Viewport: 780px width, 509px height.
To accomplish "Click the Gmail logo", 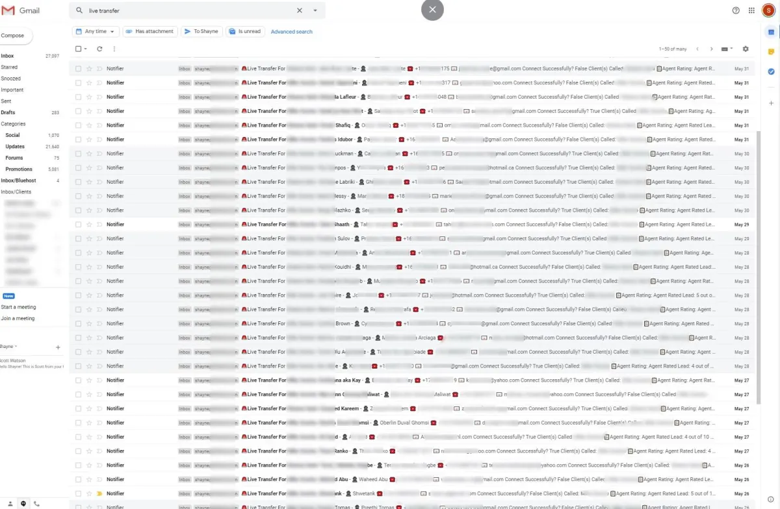I will tap(21, 10).
